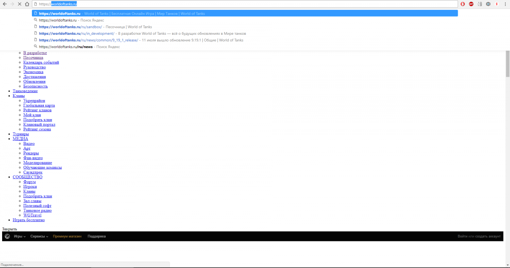Open the Моделирование link

(x=38, y=163)
